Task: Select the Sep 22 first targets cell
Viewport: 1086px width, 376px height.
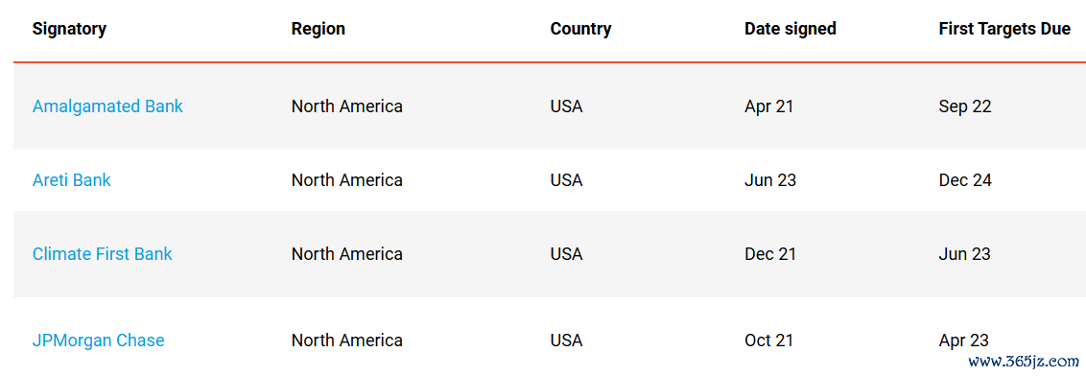Action: [965, 106]
